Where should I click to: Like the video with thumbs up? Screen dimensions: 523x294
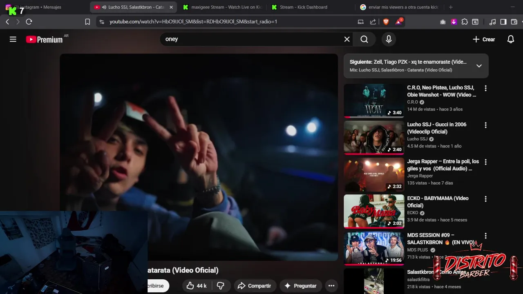pos(197,286)
